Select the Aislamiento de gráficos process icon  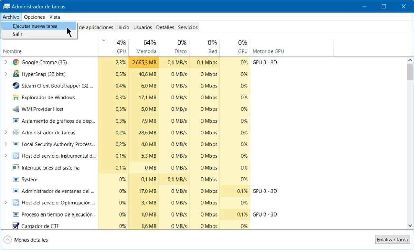pyautogui.click(x=16, y=121)
